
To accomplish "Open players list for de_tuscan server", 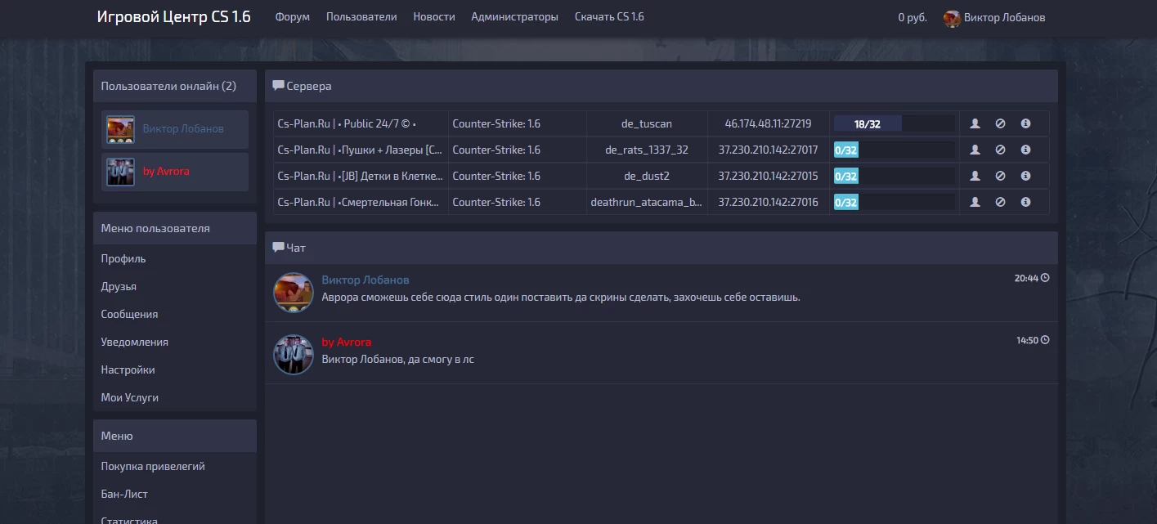I will pyautogui.click(x=975, y=123).
